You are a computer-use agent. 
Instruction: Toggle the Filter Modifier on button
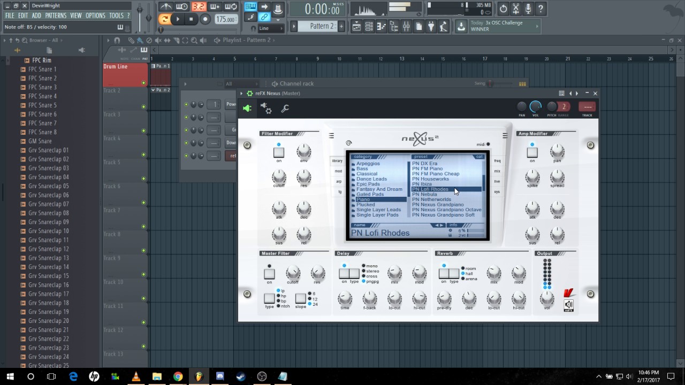click(279, 152)
